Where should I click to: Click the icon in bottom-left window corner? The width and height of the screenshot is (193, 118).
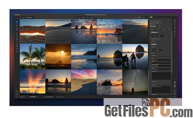click(17, 97)
